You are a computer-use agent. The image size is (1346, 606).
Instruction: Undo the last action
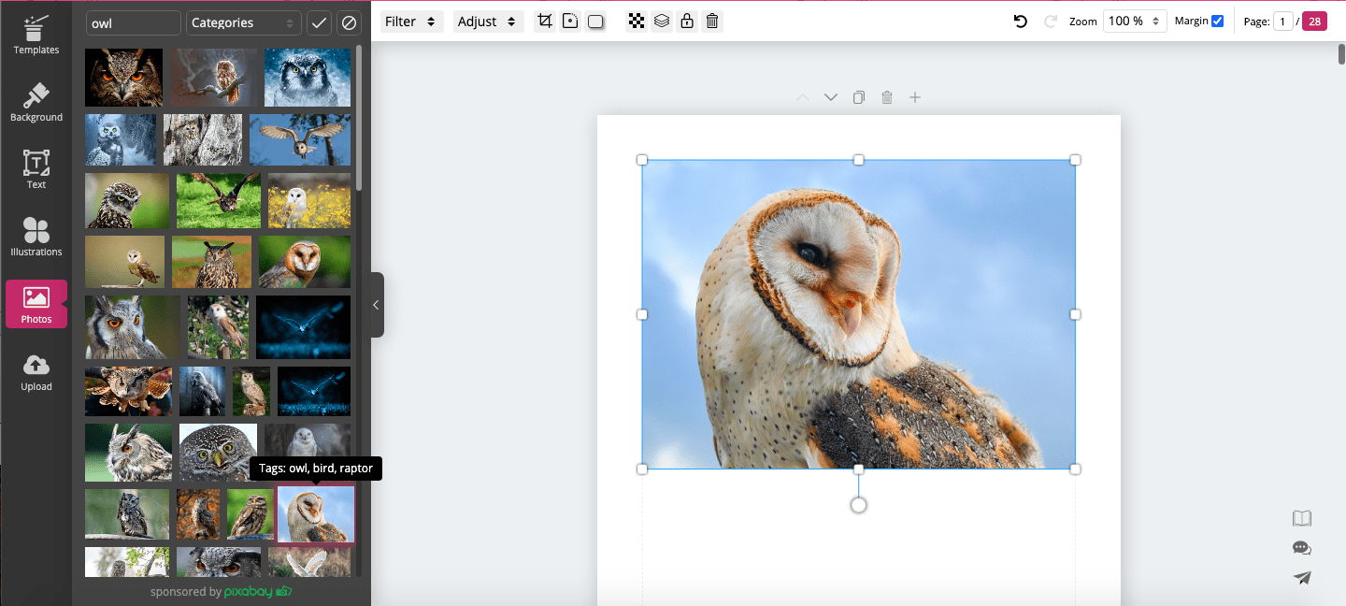pos(1021,21)
